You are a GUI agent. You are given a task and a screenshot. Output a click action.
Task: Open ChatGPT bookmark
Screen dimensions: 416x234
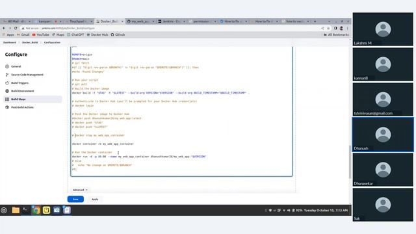coord(75,34)
